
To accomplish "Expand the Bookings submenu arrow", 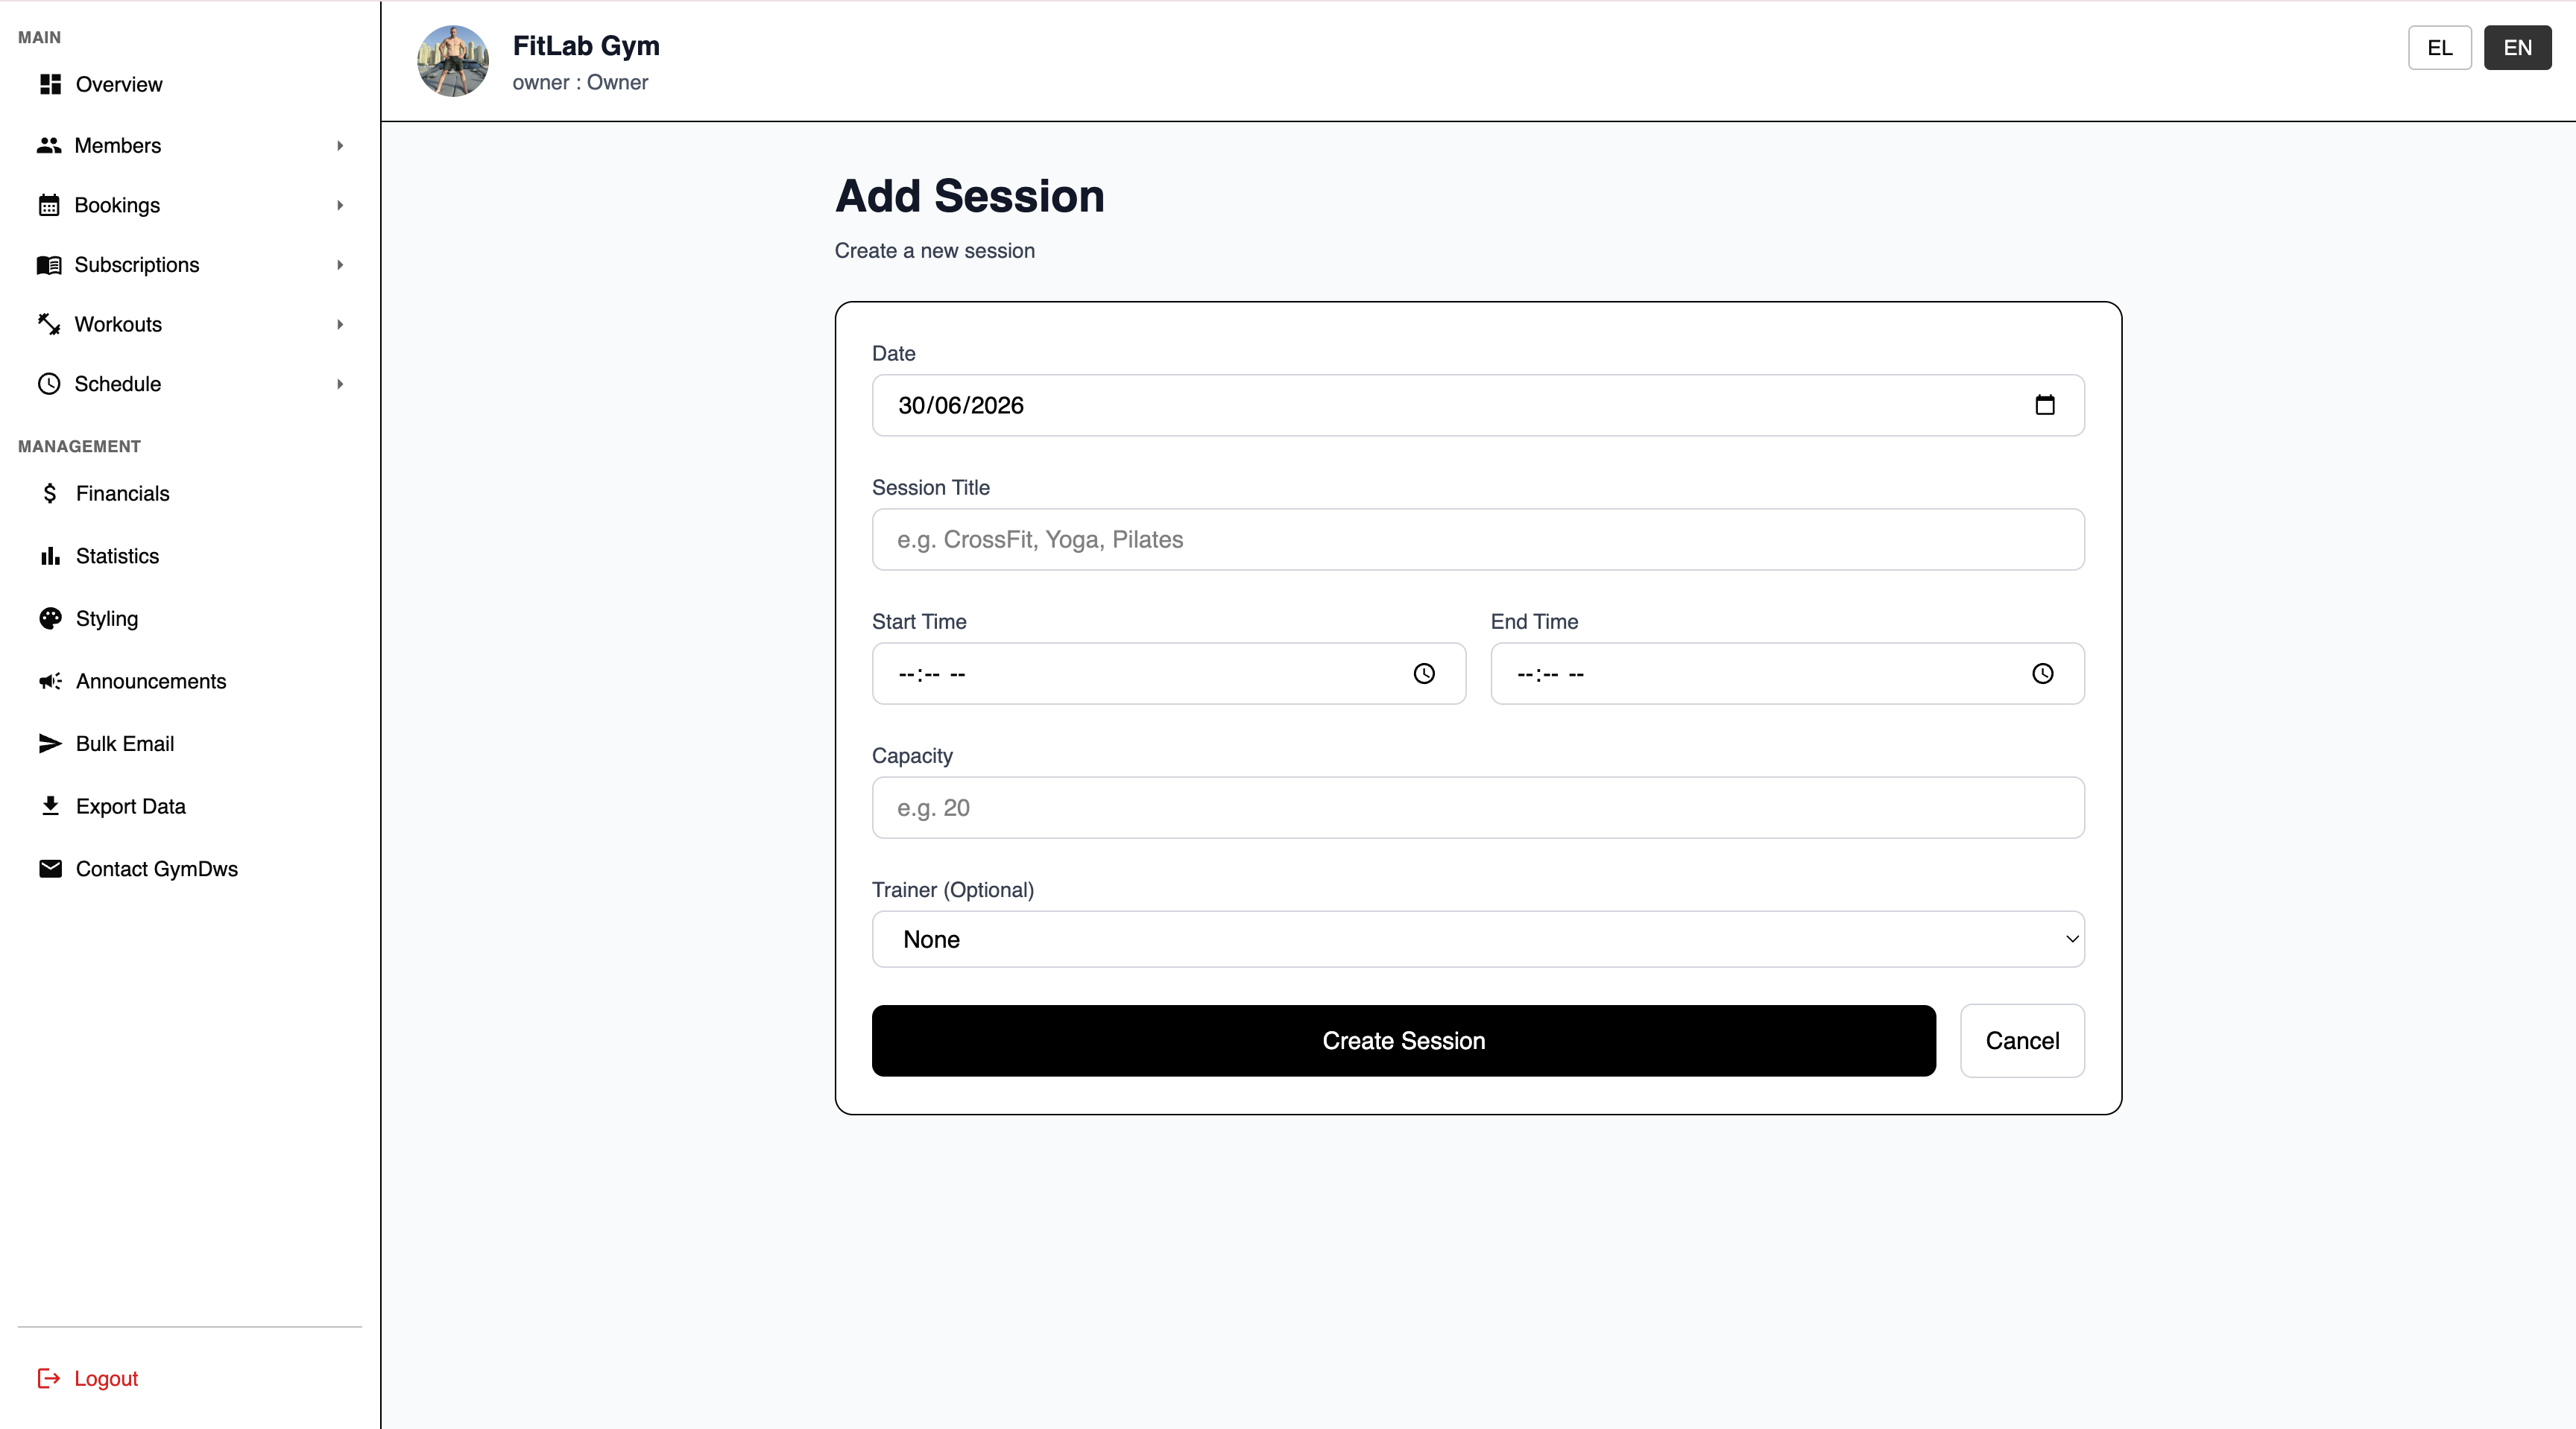I will coord(340,205).
